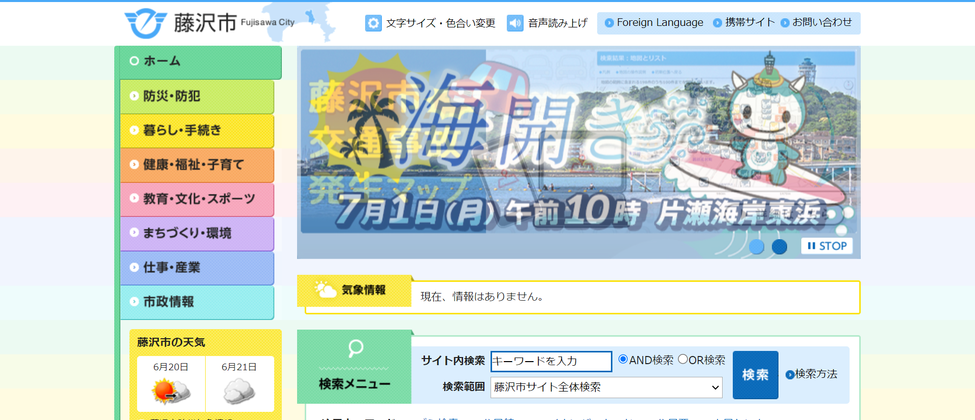Open 音声読み上げ link
Viewport: 975px width, 420px height.
(x=558, y=23)
